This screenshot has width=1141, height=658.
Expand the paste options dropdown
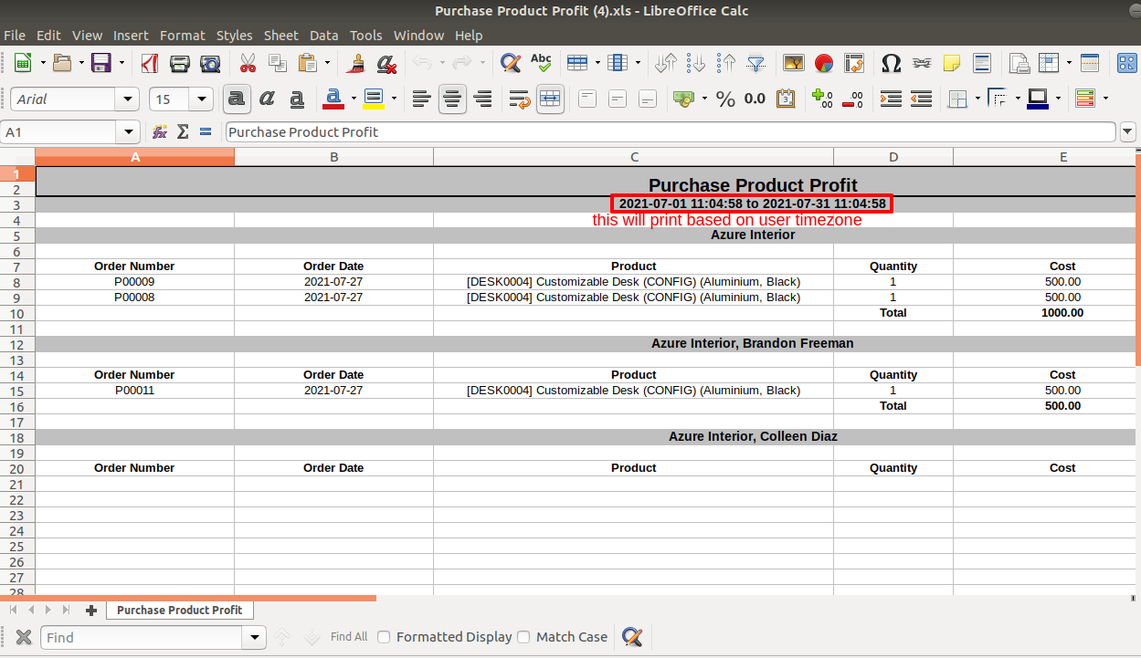(327, 63)
